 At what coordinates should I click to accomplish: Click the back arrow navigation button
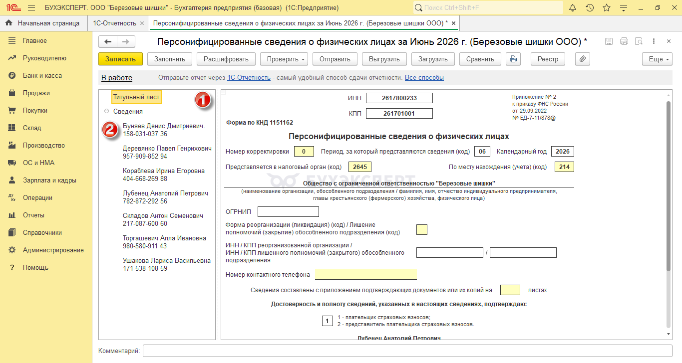click(x=108, y=41)
